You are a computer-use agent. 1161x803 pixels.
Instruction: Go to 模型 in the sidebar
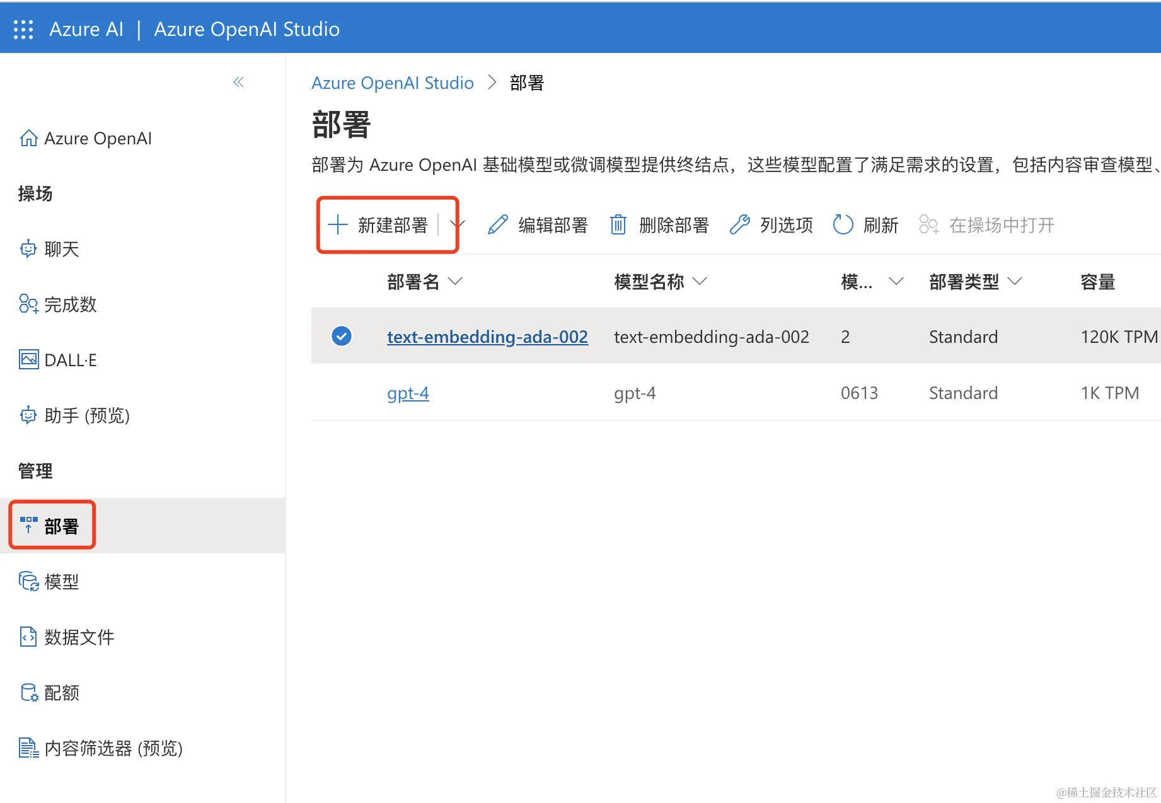[62, 582]
